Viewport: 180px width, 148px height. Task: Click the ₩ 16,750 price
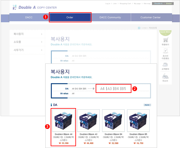tap(138, 143)
